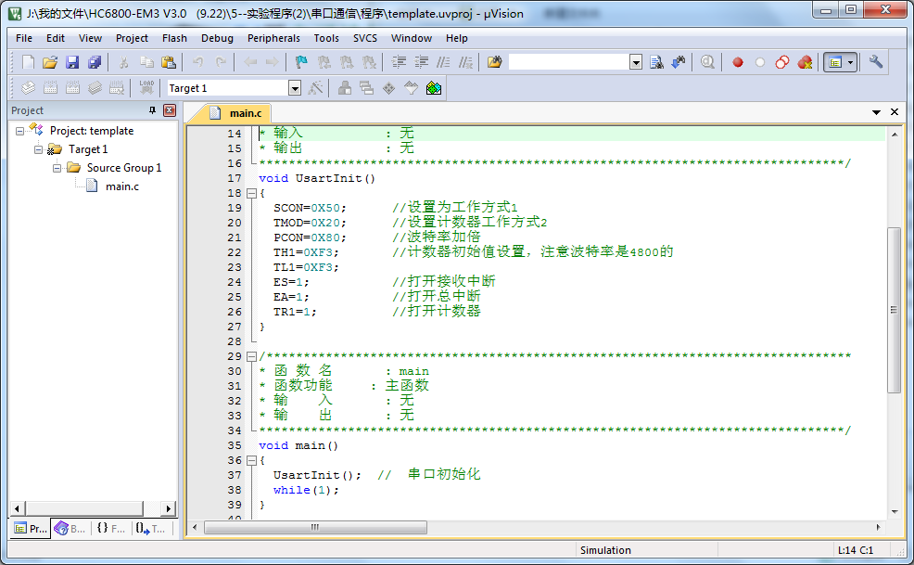
Task: Open a file using the folder icon
Action: point(50,62)
